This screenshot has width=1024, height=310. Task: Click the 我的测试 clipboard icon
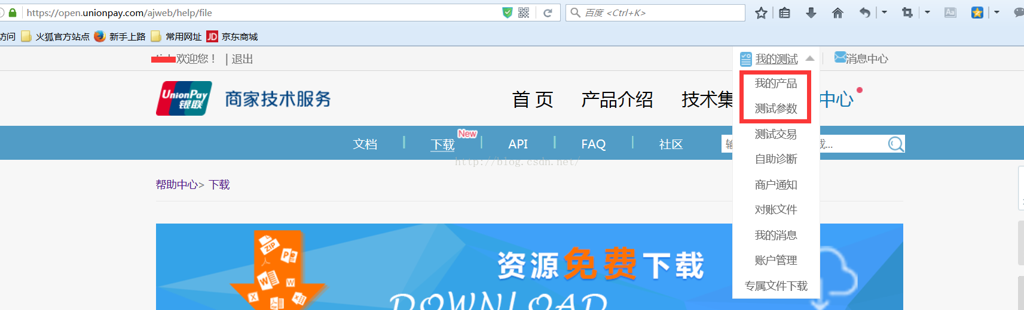point(745,59)
